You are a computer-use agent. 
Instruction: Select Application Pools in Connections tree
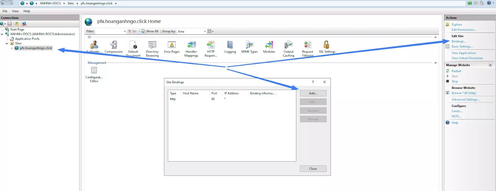(27, 39)
